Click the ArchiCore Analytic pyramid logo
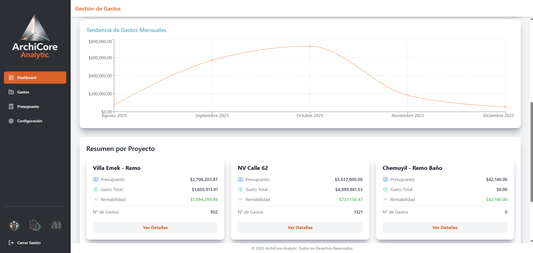 click(x=35, y=28)
